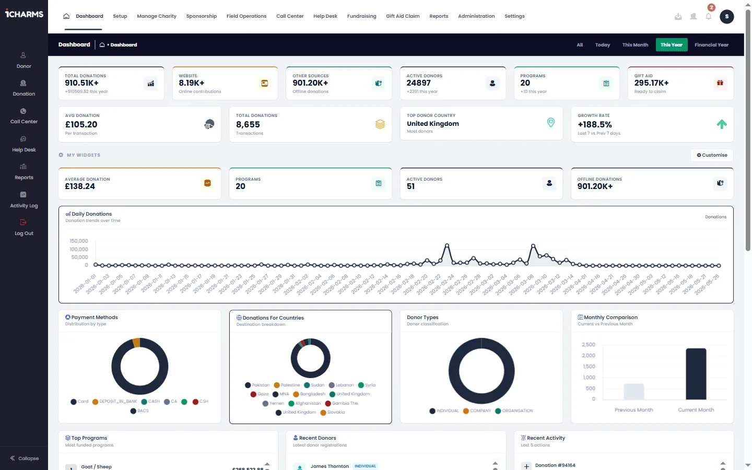Open the Settings menu
This screenshot has width=752, height=470.
tap(514, 16)
